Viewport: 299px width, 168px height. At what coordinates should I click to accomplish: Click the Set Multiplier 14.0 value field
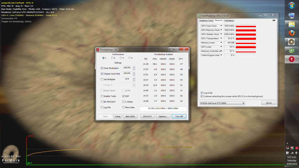127,79
